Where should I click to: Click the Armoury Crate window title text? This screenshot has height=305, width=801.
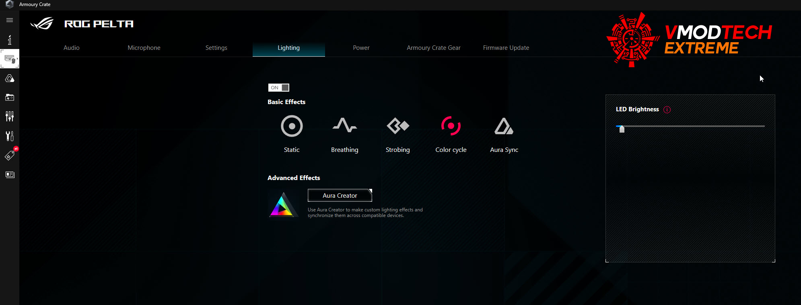click(x=35, y=4)
